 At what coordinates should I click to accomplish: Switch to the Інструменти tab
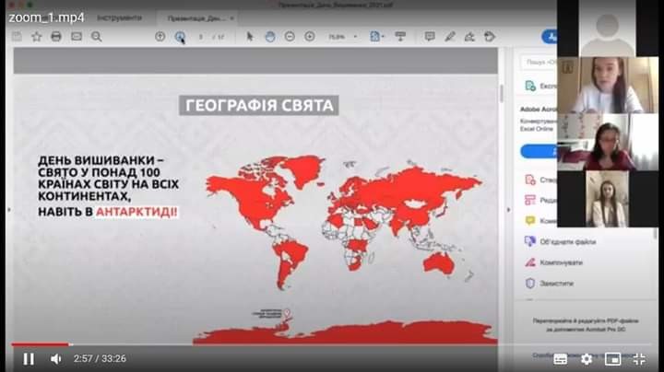(x=119, y=17)
